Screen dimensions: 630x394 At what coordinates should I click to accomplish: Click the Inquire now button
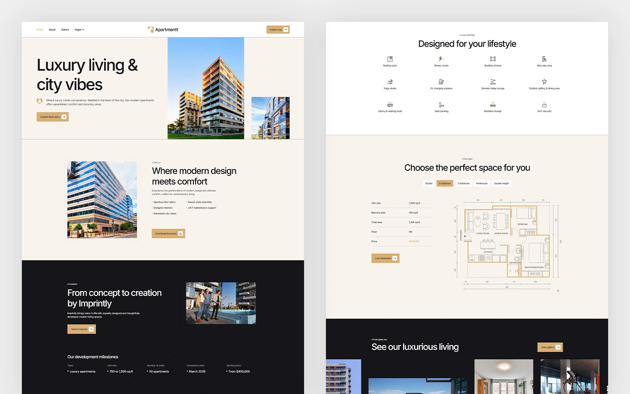point(278,30)
